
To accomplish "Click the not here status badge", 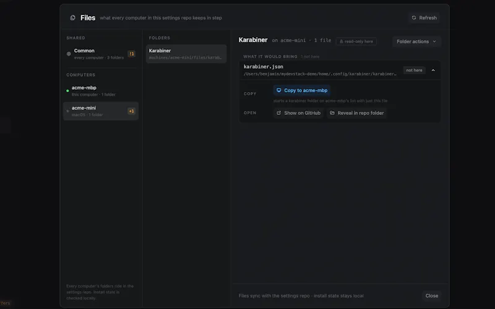I will [414, 70].
